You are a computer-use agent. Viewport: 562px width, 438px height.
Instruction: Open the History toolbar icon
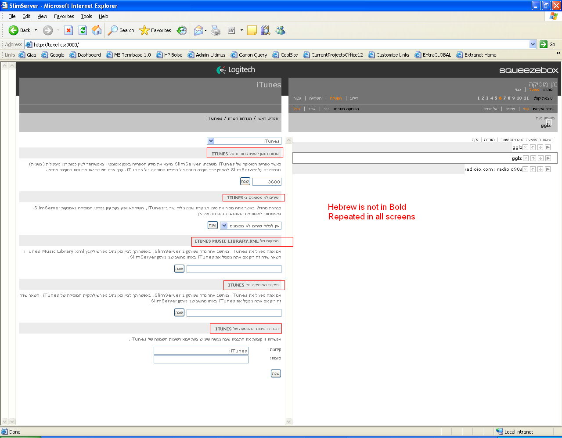pos(182,30)
